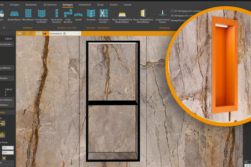Switch to the Bearbeiten ribbon tab

(x=31, y=5)
